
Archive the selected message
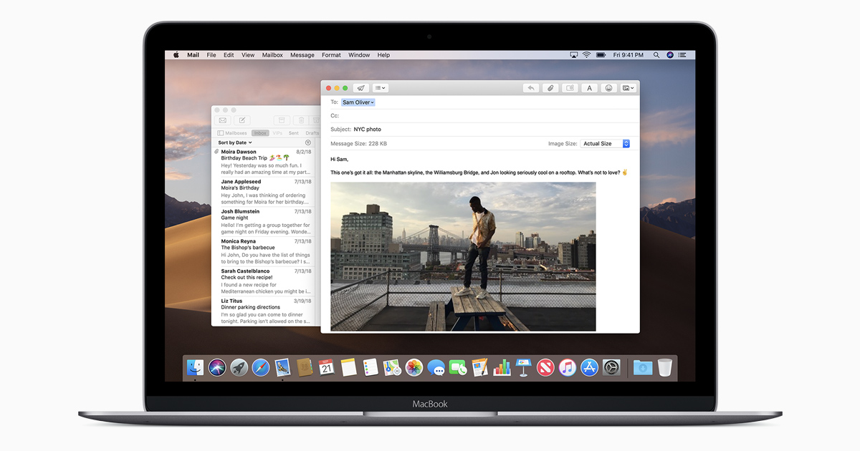(281, 120)
